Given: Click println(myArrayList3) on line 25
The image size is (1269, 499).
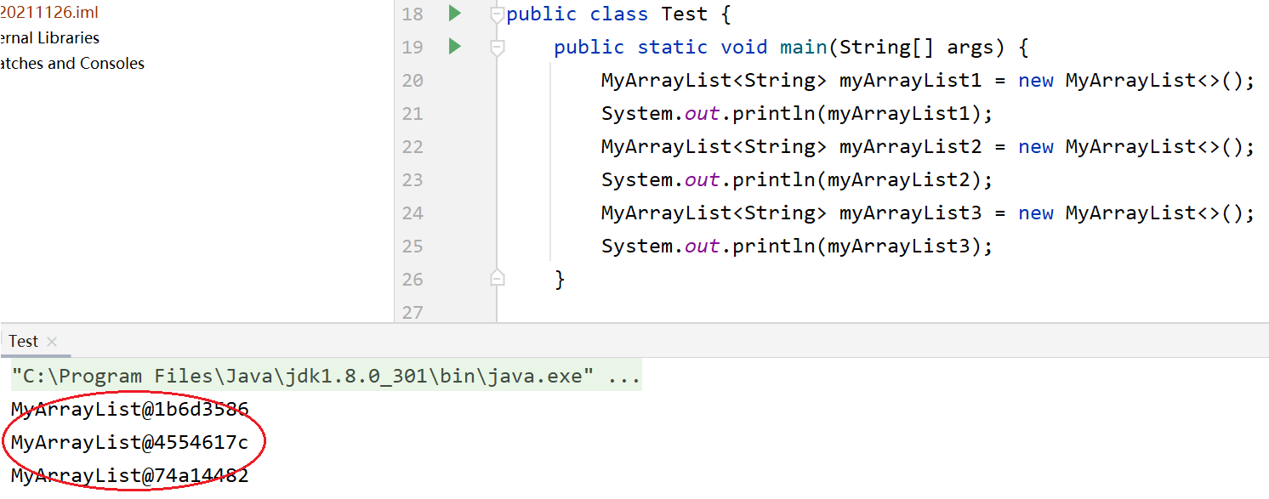Looking at the screenshot, I should point(857,247).
